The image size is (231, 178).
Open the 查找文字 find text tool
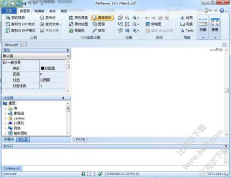coord(50,24)
